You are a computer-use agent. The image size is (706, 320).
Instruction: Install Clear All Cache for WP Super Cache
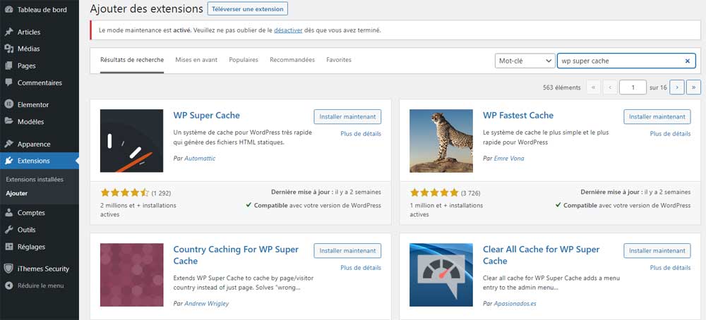[657, 251]
